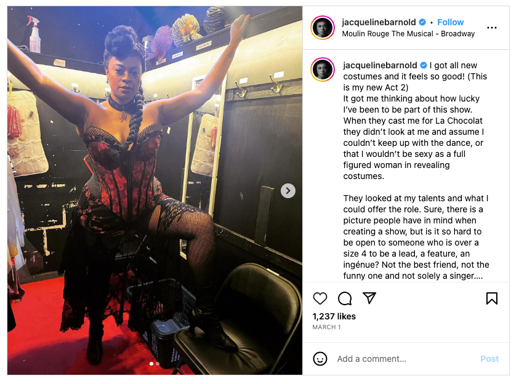Open Moulin Rouge The Musical - Broadway location
The width and height of the screenshot is (519, 384).
pos(408,34)
